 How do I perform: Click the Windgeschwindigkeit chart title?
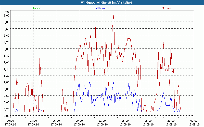click(102, 2)
